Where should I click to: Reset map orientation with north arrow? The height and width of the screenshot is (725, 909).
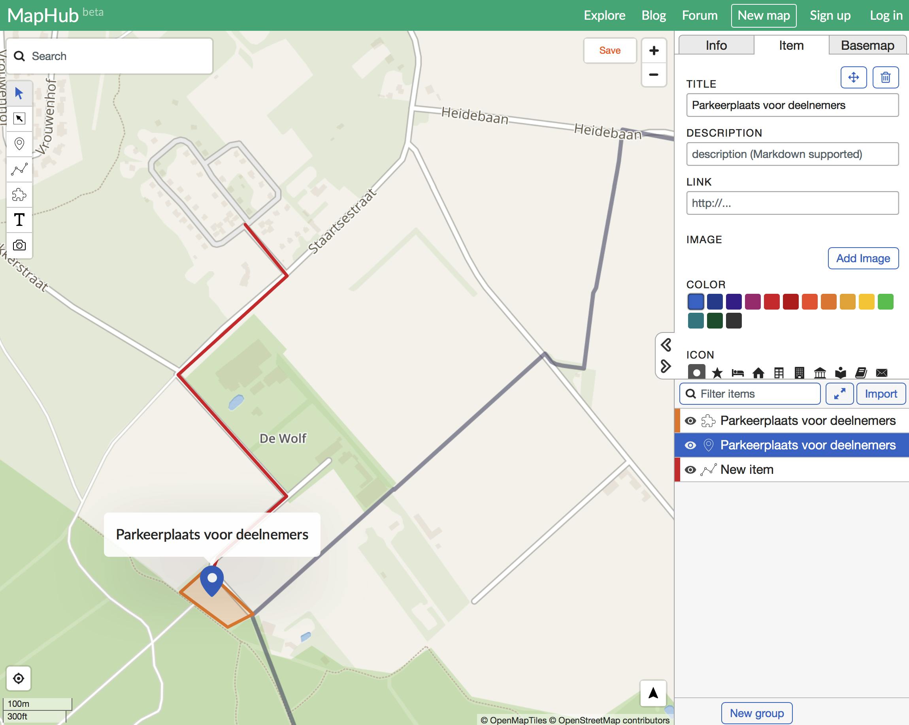653,693
